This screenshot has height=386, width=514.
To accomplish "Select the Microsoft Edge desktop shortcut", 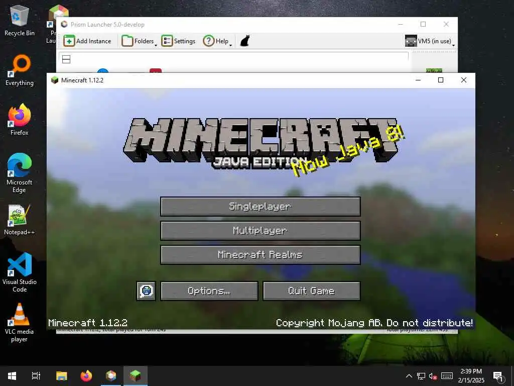I will 20,173.
